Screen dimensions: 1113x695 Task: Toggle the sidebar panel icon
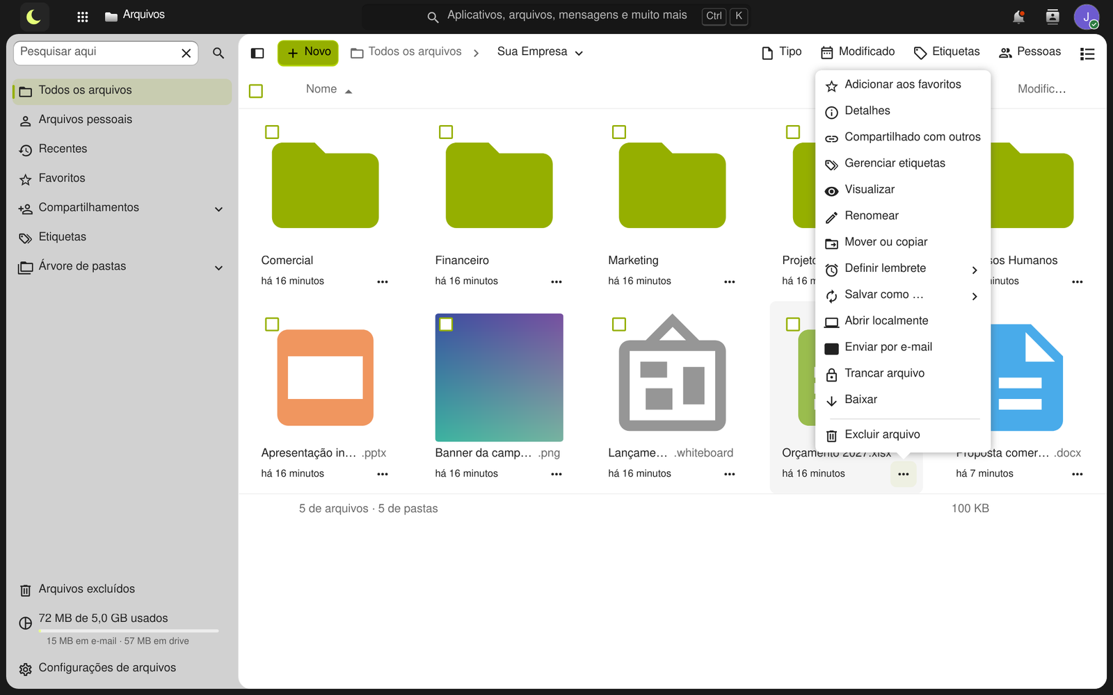tap(257, 53)
